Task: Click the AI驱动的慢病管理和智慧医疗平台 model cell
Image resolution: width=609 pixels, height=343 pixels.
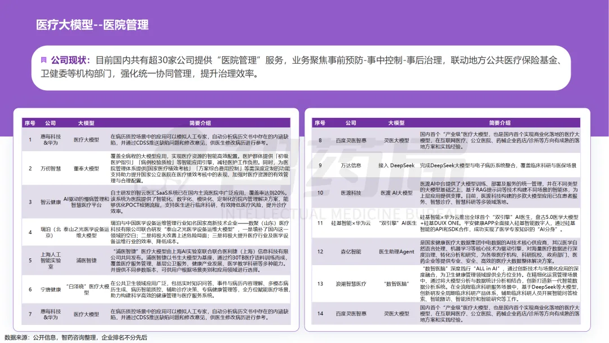Action: coord(86,202)
